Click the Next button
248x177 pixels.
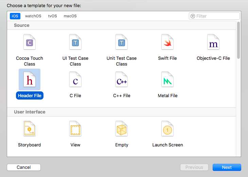pos(227,167)
